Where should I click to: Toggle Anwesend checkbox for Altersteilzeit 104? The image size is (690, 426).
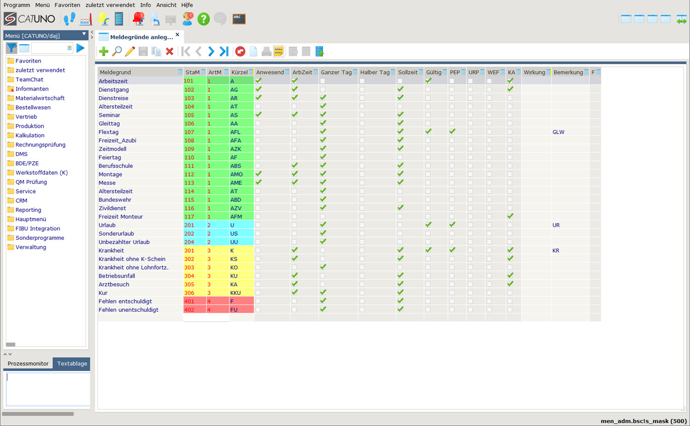(x=258, y=107)
